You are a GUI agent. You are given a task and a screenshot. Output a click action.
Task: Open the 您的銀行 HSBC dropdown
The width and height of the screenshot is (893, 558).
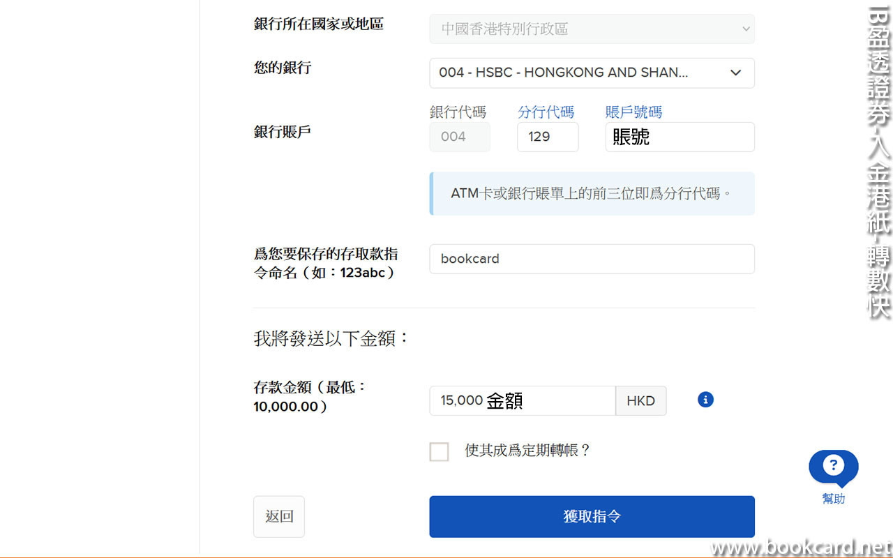tap(591, 73)
